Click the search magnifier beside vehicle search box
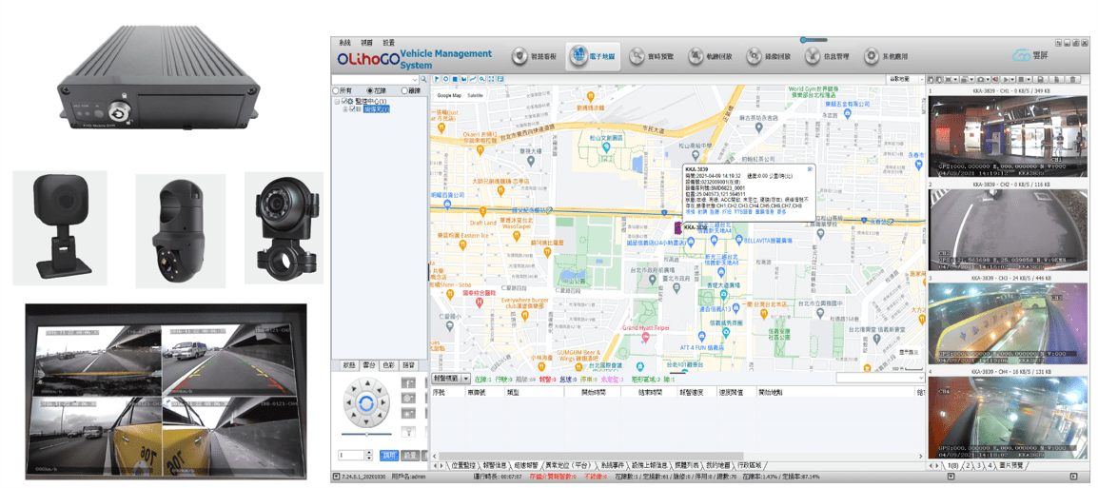 coord(423,80)
